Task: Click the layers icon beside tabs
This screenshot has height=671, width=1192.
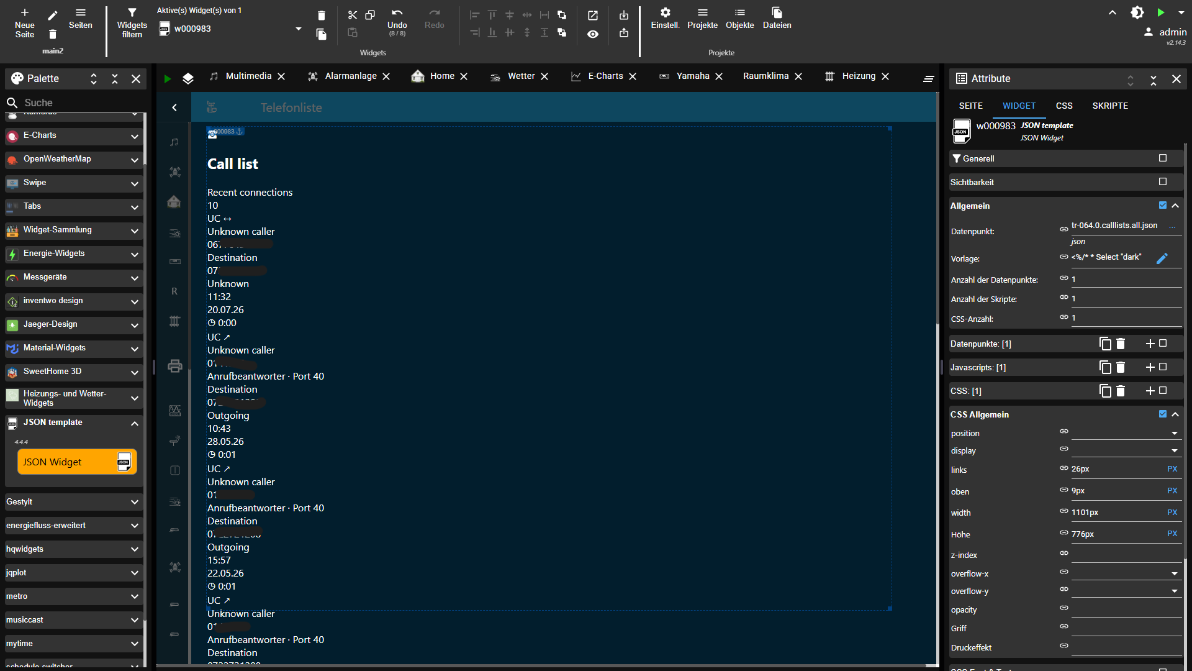Action: point(188,78)
